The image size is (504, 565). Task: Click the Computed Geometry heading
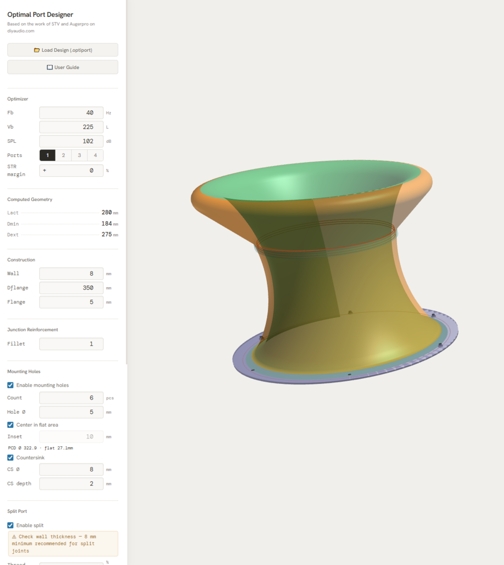point(29,199)
